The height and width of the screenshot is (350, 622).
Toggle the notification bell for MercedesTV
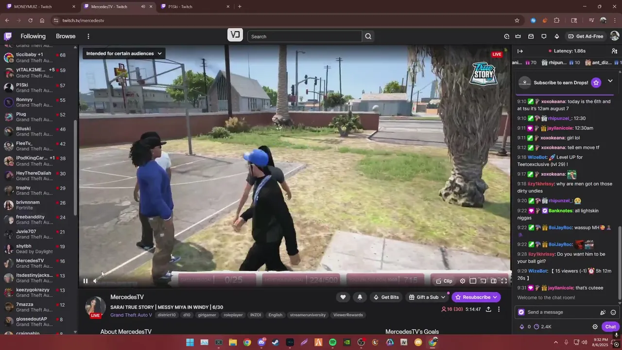pos(360,297)
